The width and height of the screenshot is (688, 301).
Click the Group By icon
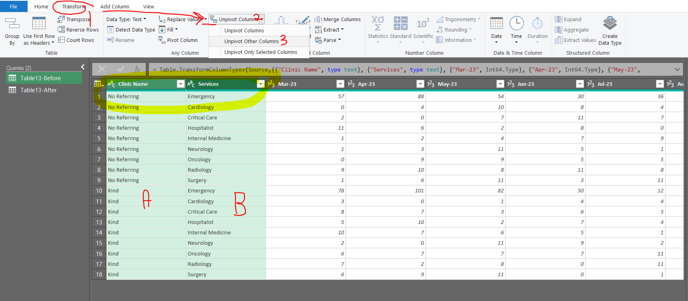(x=12, y=24)
